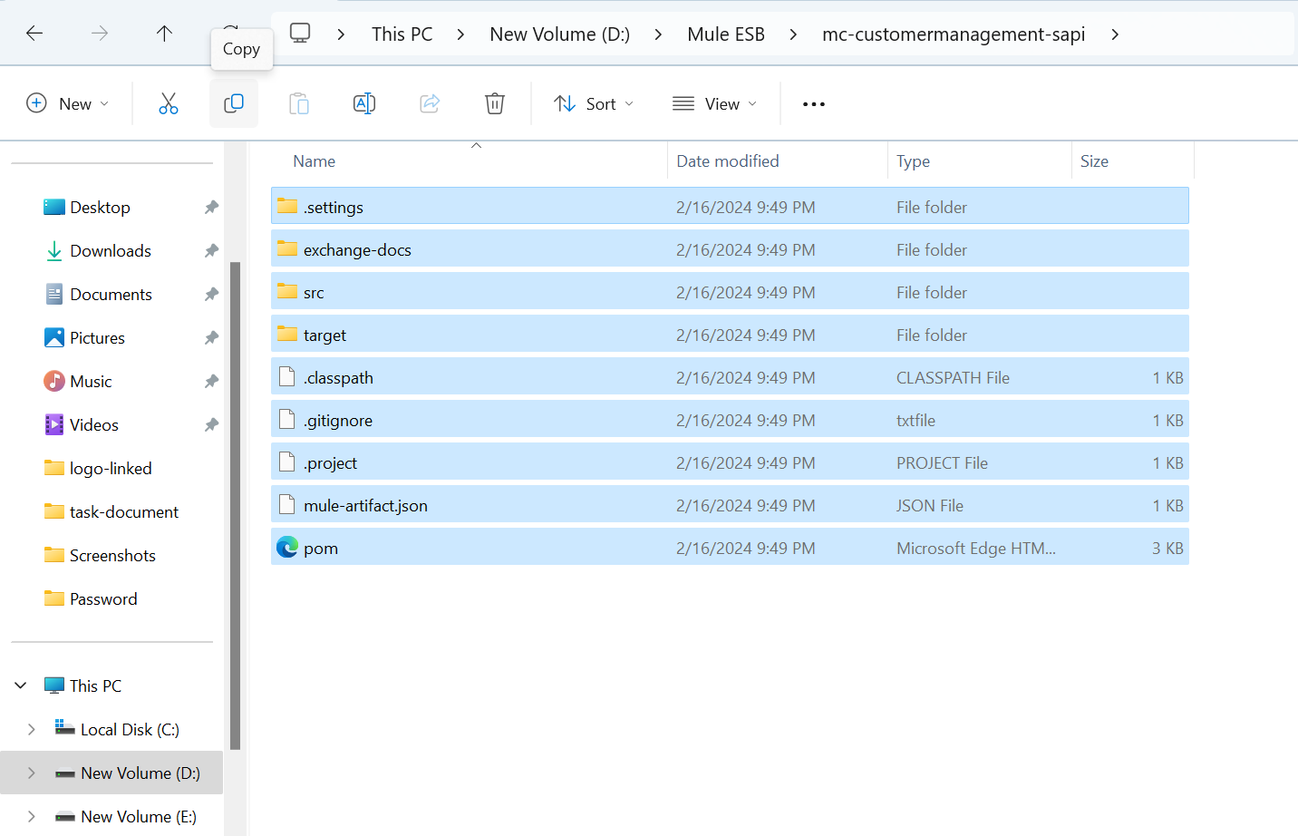
Task: Select the exchange-docs folder
Action: coord(357,250)
